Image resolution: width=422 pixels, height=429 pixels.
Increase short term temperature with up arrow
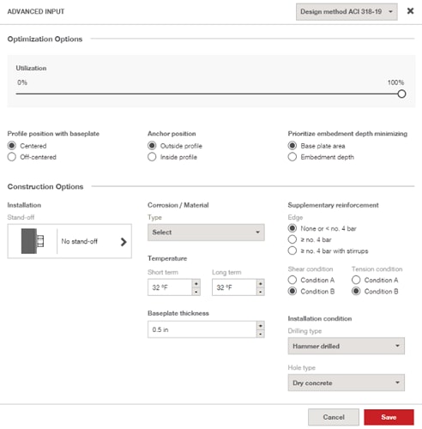tap(196, 283)
